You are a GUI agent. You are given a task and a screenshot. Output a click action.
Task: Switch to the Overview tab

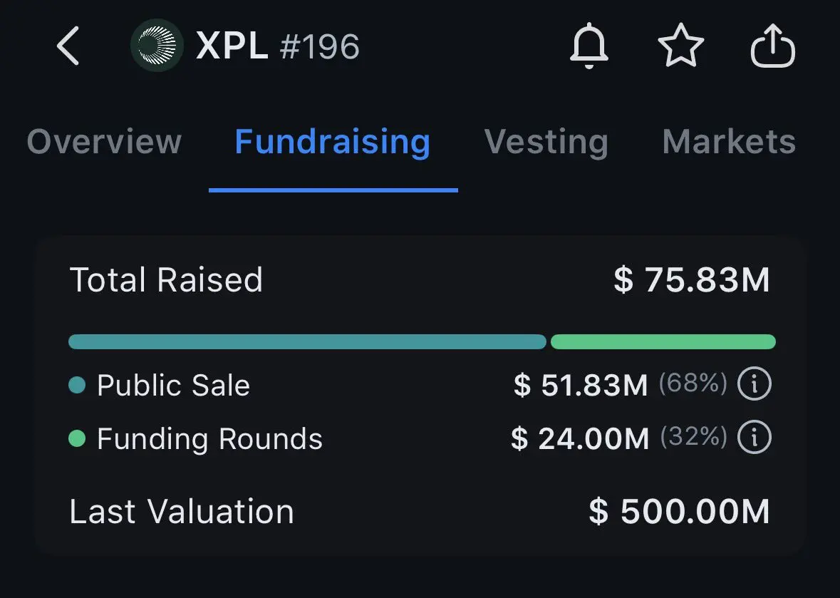104,141
